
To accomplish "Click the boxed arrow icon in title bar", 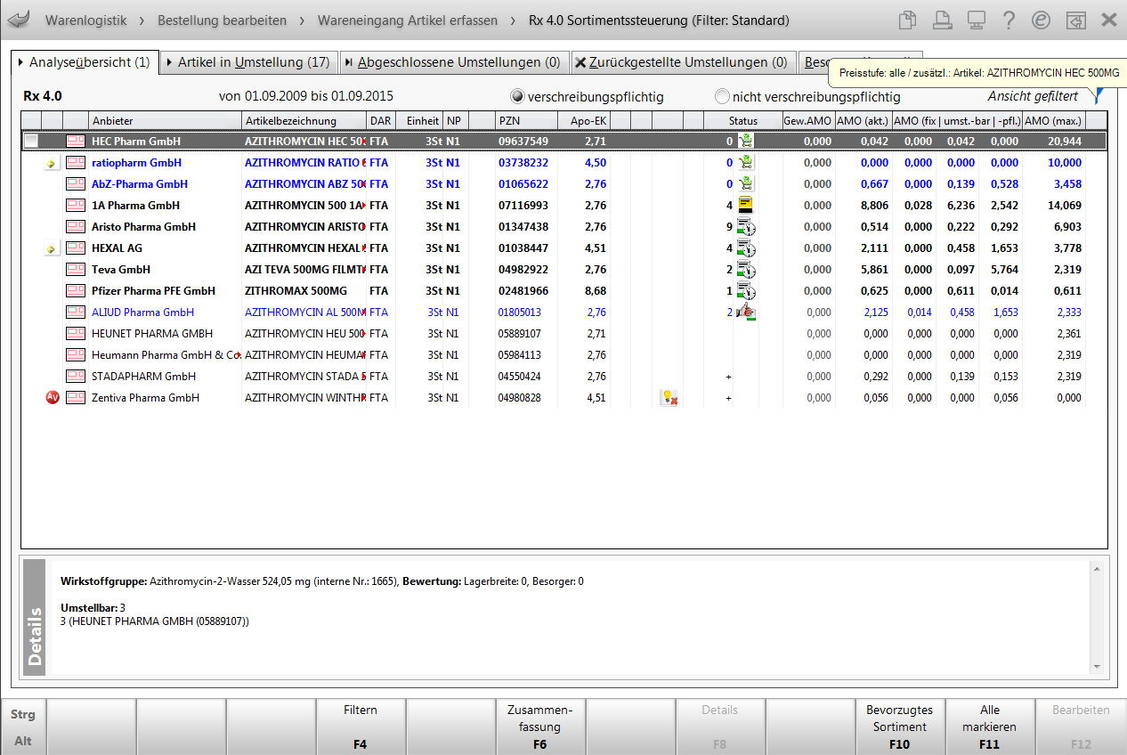I will pos(1076,20).
